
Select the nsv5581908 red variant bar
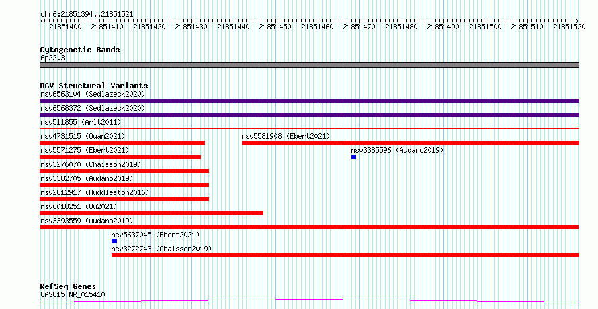tap(411, 143)
